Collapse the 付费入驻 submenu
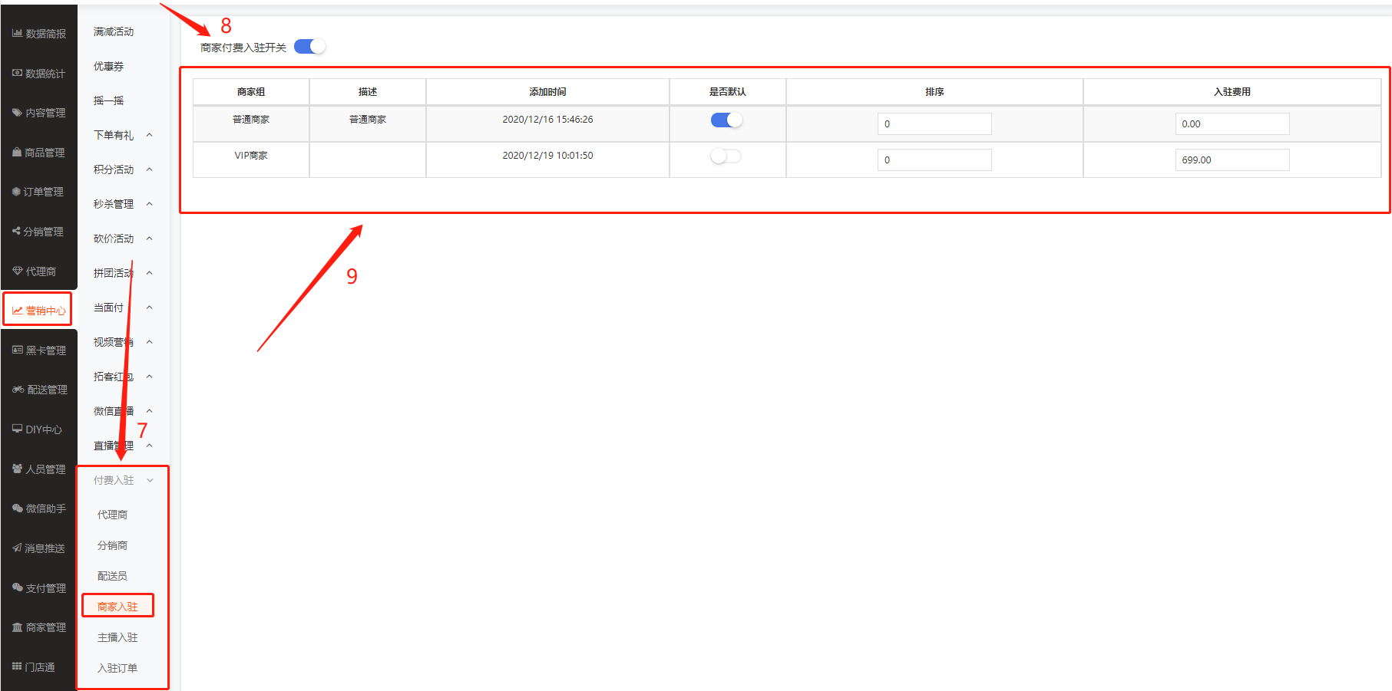1392x691 pixels. (x=150, y=480)
